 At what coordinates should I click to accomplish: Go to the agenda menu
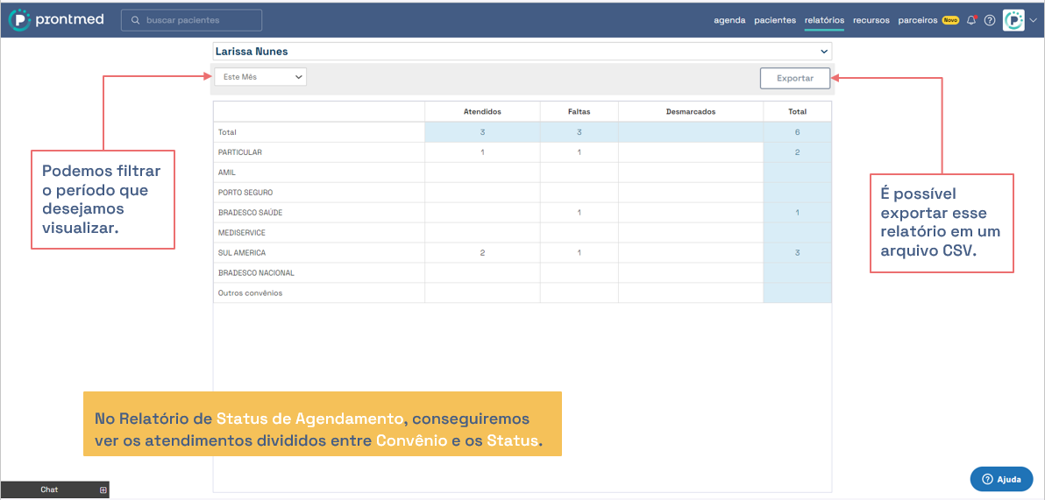point(729,20)
